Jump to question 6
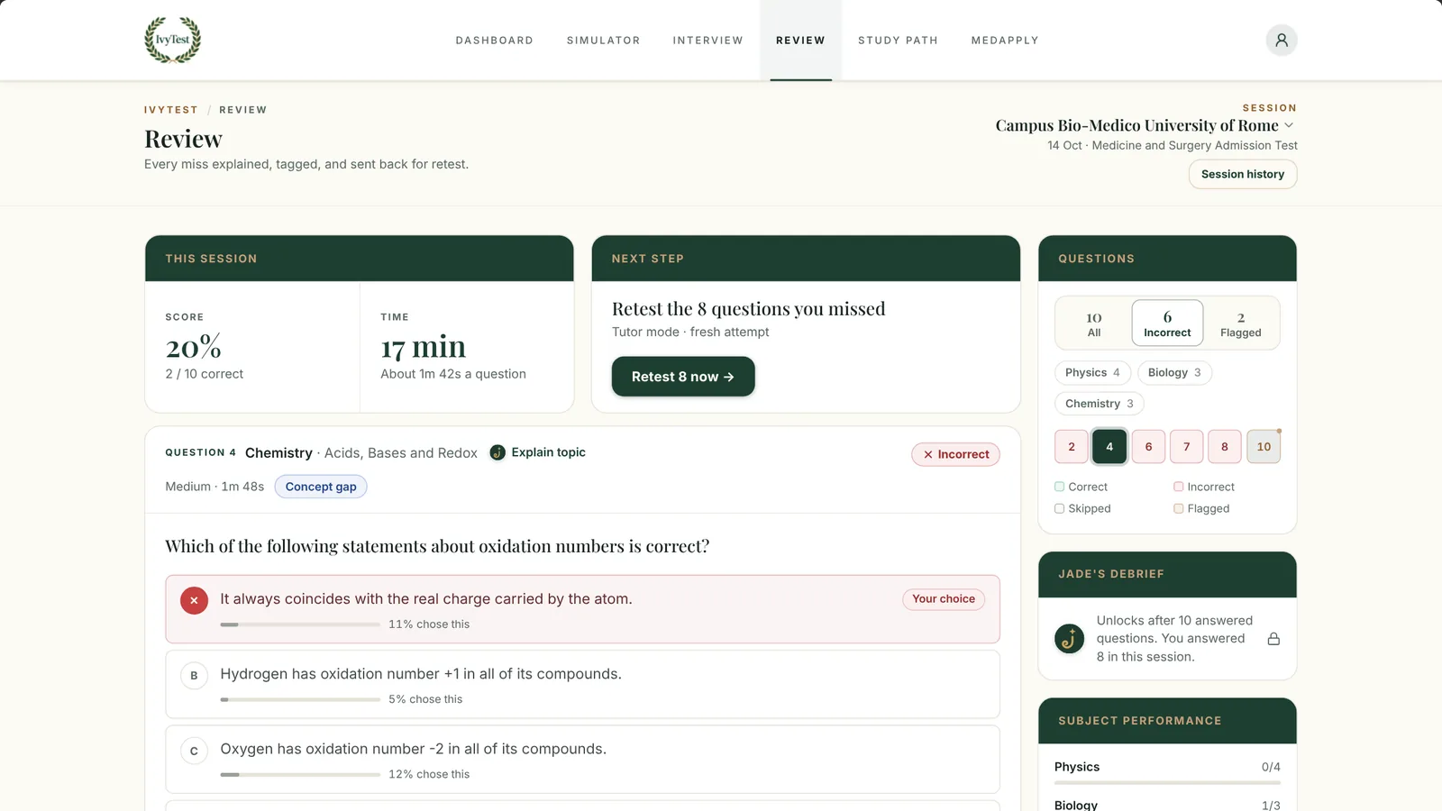The height and width of the screenshot is (811, 1442). pyautogui.click(x=1148, y=447)
